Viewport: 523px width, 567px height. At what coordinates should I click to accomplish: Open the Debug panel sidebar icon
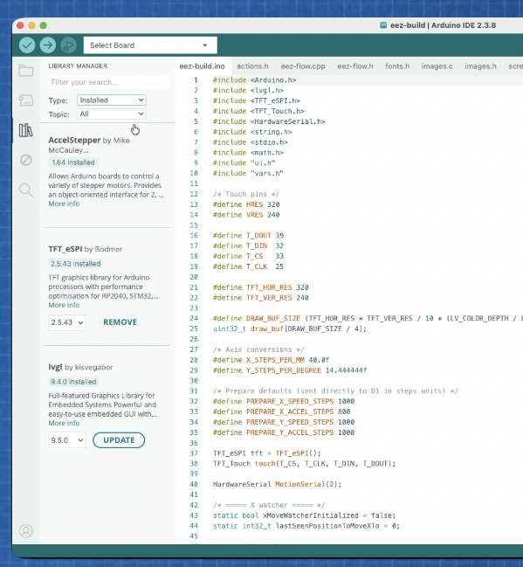tap(26, 160)
